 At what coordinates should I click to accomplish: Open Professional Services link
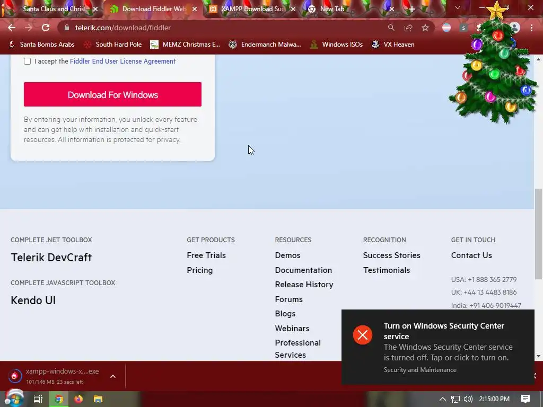click(x=298, y=349)
